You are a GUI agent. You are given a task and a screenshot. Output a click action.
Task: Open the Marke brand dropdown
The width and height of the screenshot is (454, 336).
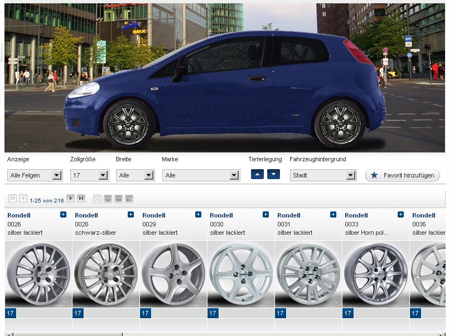coord(201,175)
